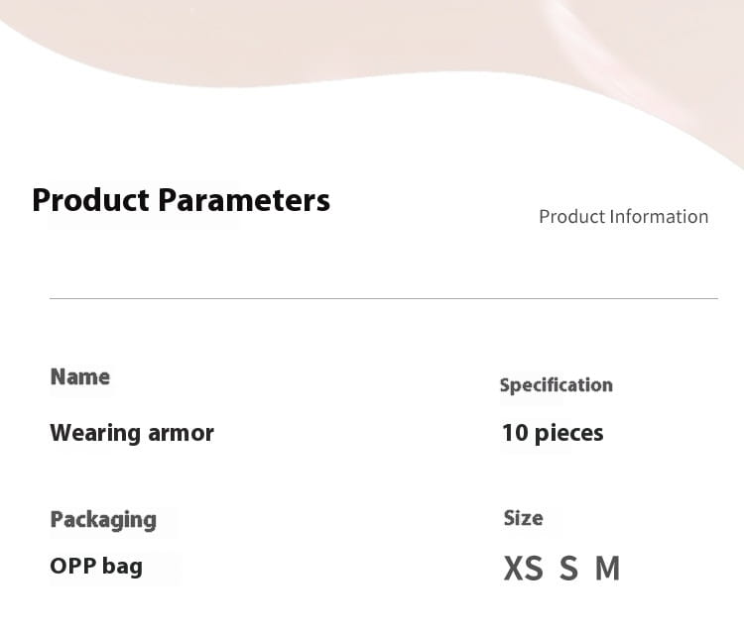Click the number "10" under Specification

pos(515,433)
